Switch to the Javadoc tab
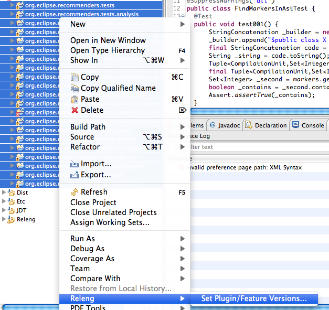The height and width of the screenshot is (310, 329). pos(225,125)
